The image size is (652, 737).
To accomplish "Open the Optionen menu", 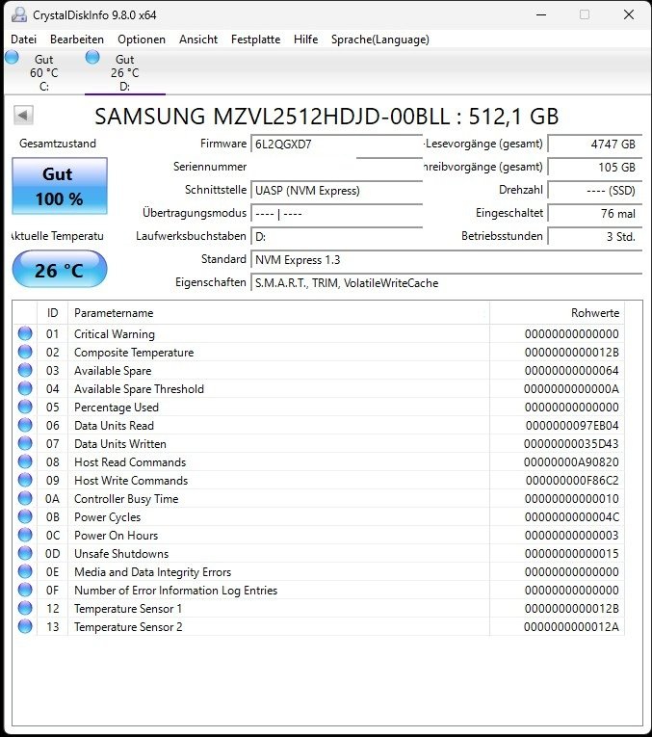I will (142, 39).
